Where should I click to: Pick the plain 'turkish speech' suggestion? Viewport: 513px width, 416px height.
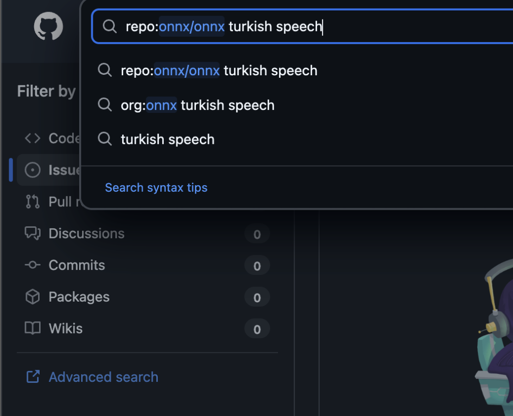click(167, 139)
